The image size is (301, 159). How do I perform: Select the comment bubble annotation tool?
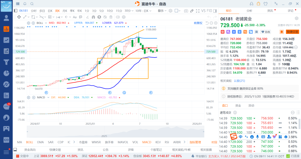click(81, 17)
